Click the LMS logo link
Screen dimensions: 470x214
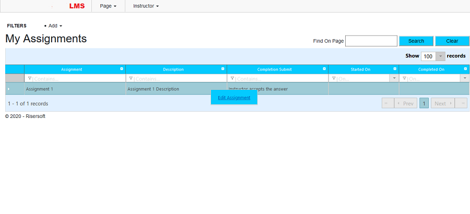coord(77,6)
